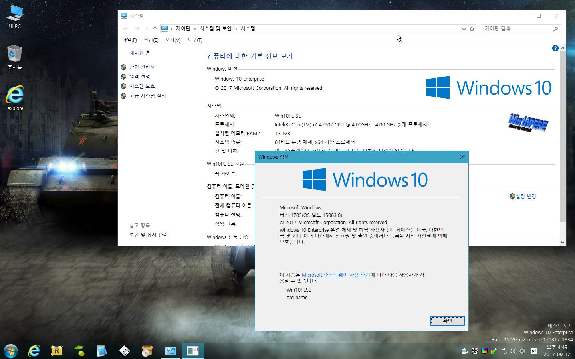Open the 휴지통 recycle bin icon
Image resolution: width=575 pixels, height=359 pixels.
coord(15,57)
